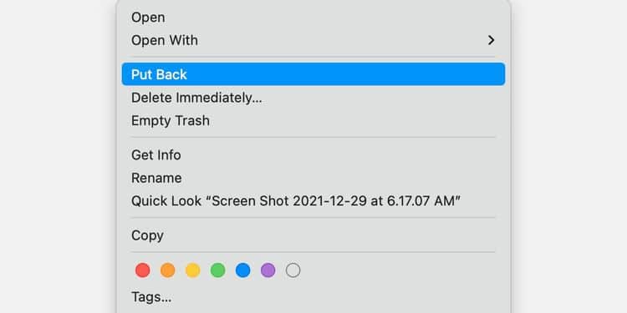Open Get Info for the file

[313, 155]
